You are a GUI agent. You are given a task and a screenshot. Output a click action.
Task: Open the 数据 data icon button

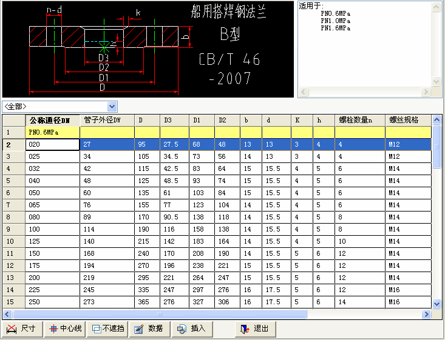coord(148,328)
